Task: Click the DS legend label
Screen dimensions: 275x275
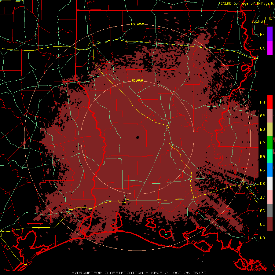Action: pos(262,184)
